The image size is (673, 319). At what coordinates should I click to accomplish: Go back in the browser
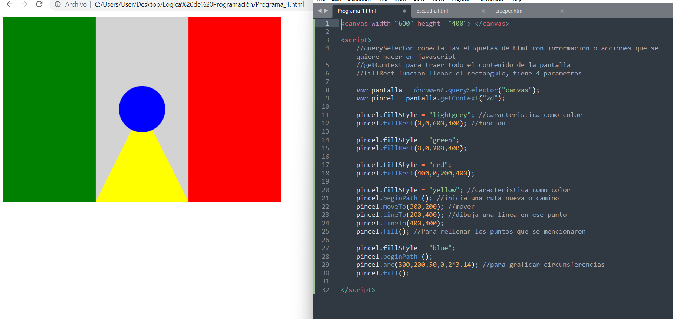tap(10, 4)
